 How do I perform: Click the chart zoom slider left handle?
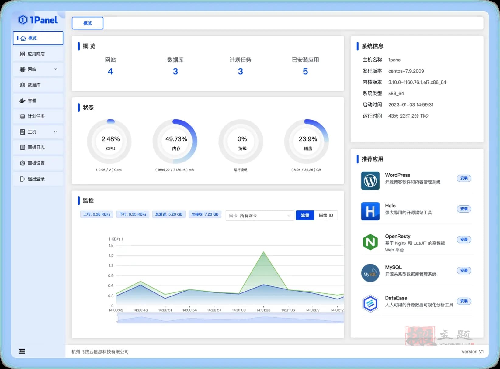(x=117, y=319)
